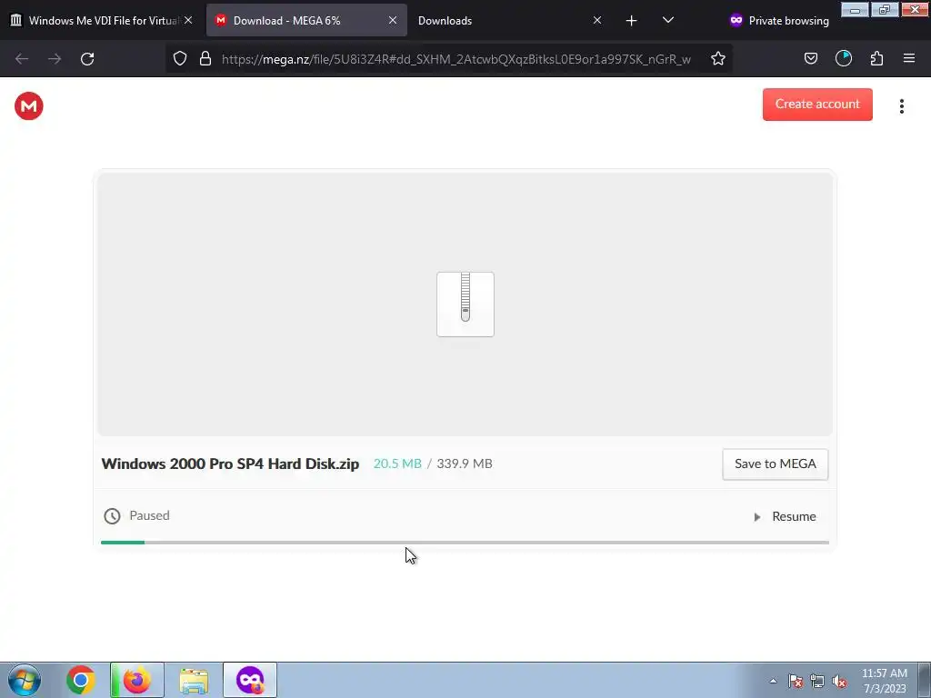Go forward to next page
The height and width of the screenshot is (698, 931).
[x=55, y=59]
